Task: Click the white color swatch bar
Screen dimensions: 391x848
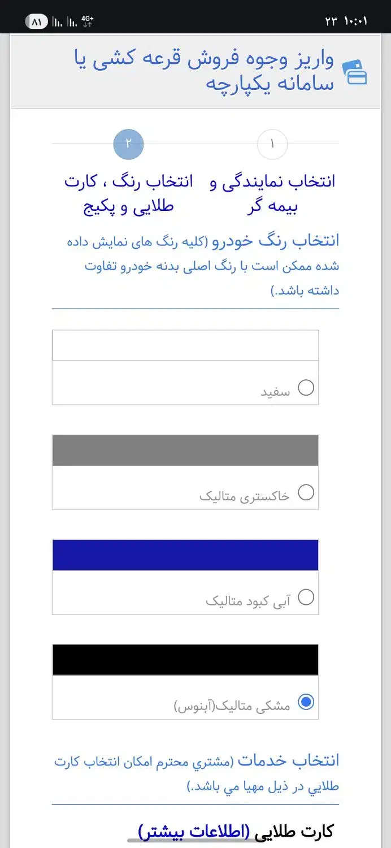Action: 185,345
